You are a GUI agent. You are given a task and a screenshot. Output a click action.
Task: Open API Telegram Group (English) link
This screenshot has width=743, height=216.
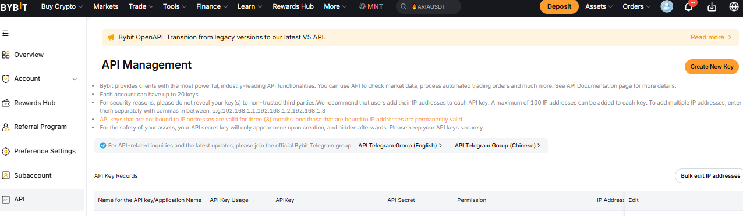point(400,146)
